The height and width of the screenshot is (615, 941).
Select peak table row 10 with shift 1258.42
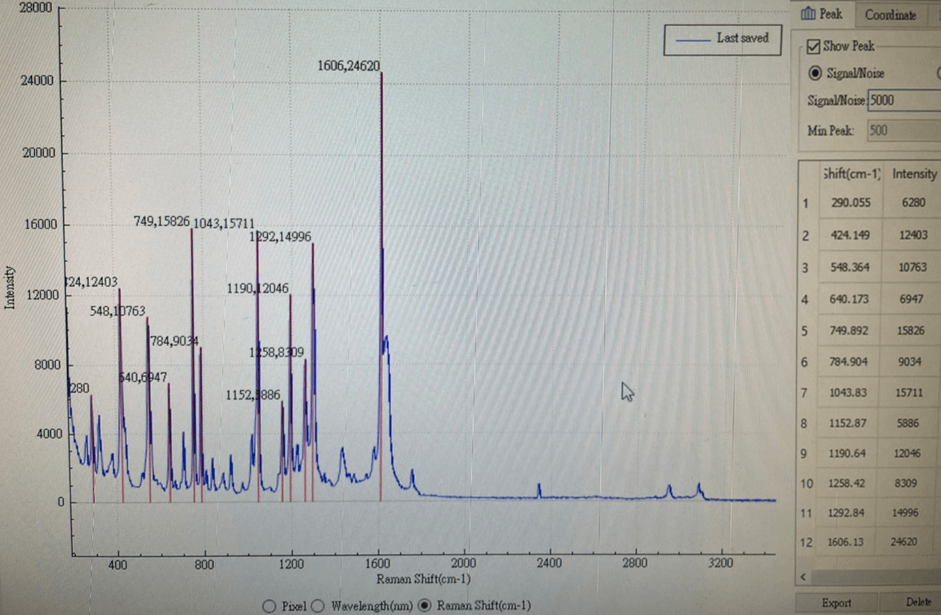pyautogui.click(x=869, y=483)
